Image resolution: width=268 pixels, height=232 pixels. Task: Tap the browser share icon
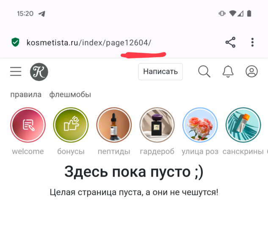(230, 42)
